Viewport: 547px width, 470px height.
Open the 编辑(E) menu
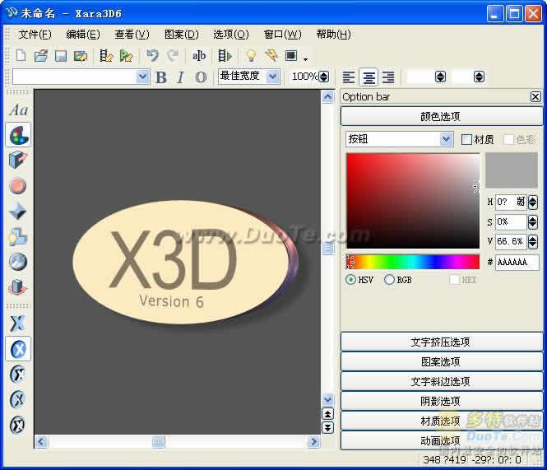[83, 35]
